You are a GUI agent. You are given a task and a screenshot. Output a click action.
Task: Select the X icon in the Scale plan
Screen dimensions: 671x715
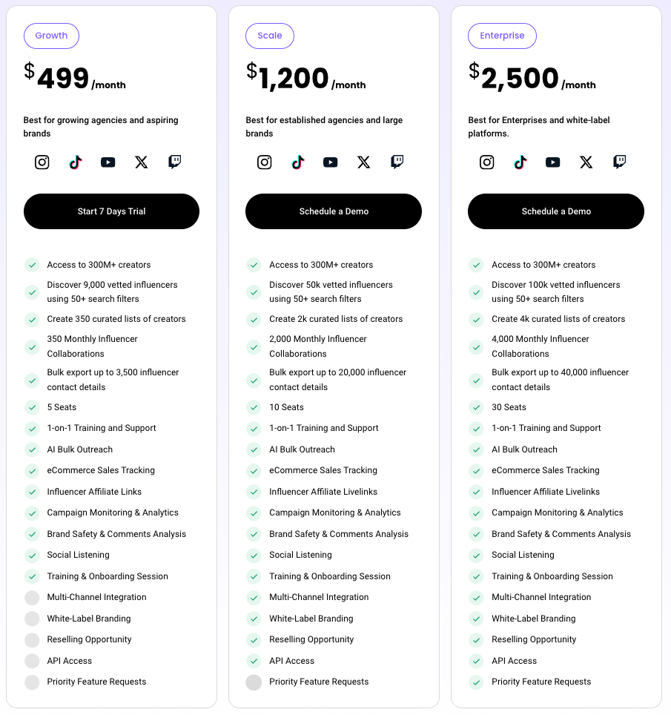coord(363,162)
